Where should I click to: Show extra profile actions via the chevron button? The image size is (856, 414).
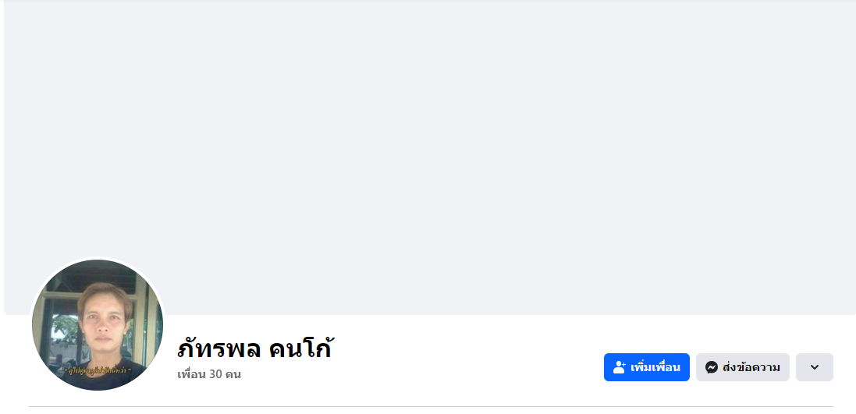point(814,367)
